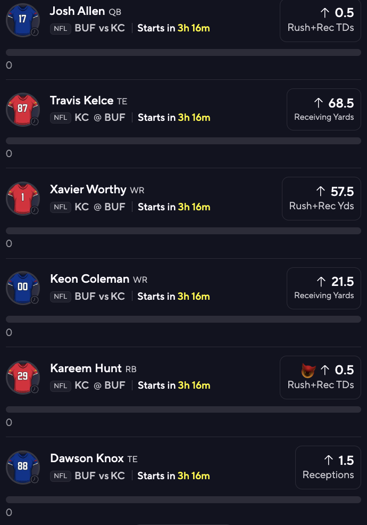The height and width of the screenshot is (525, 367).
Task: Open Travis Kelce's number 87 jersey icon
Action: click(22, 109)
